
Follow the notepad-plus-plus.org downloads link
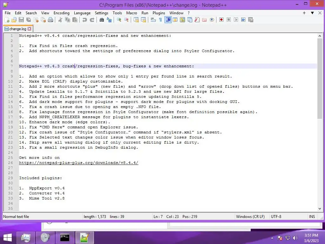(x=79, y=163)
